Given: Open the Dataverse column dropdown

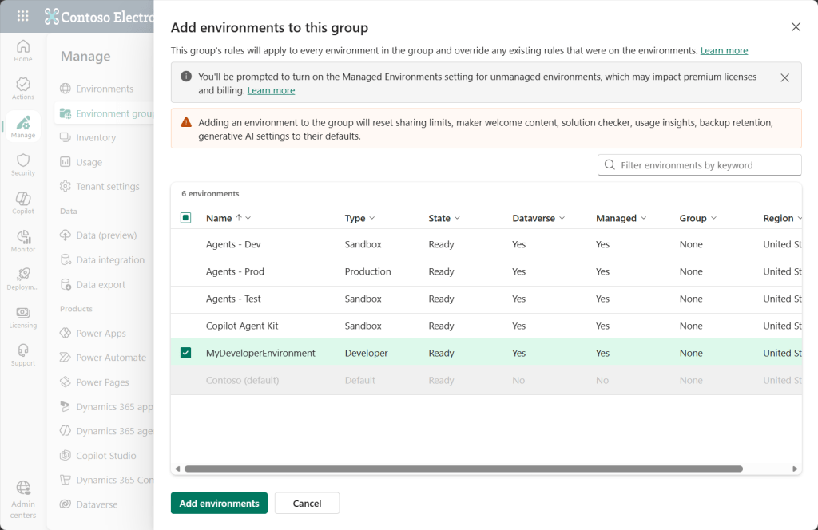Looking at the screenshot, I should [562, 218].
